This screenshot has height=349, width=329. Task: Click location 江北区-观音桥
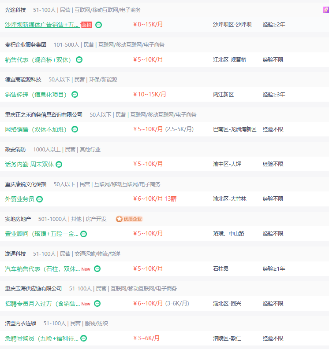point(229,60)
